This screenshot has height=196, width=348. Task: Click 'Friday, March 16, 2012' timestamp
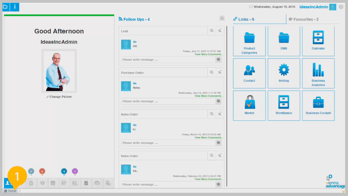(201, 135)
